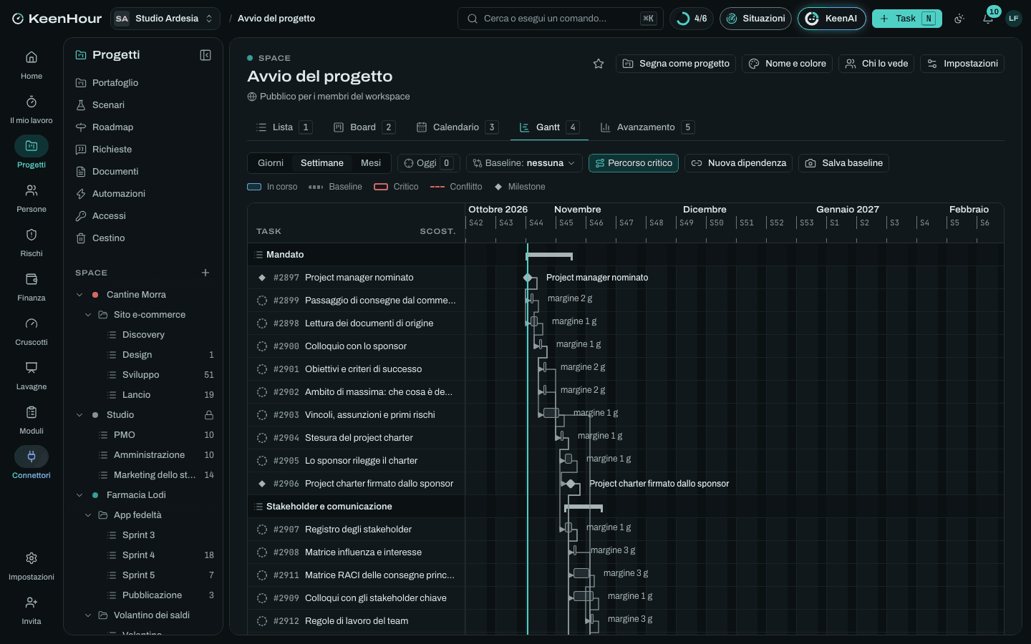1031x644 pixels.
Task: Open LF user avatar menu
Action: (1014, 19)
